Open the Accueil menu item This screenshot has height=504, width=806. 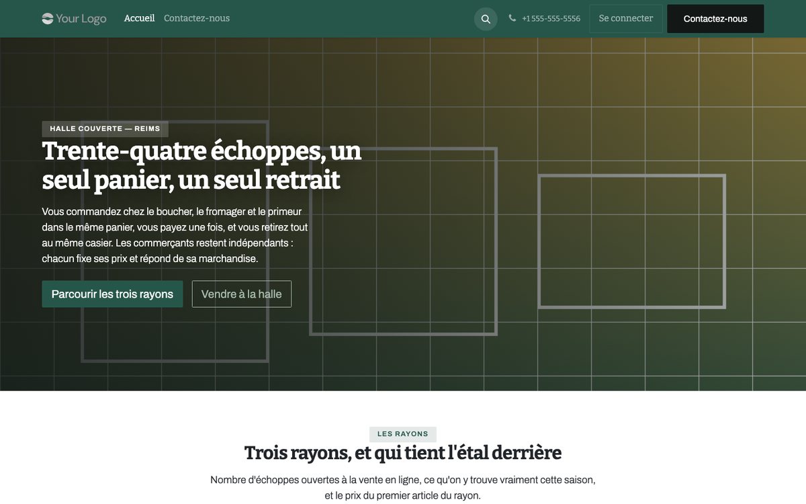tap(139, 18)
